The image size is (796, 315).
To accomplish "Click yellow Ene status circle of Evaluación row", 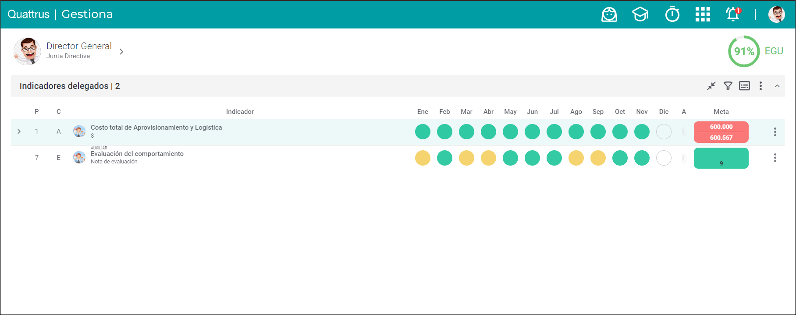I will point(423,158).
